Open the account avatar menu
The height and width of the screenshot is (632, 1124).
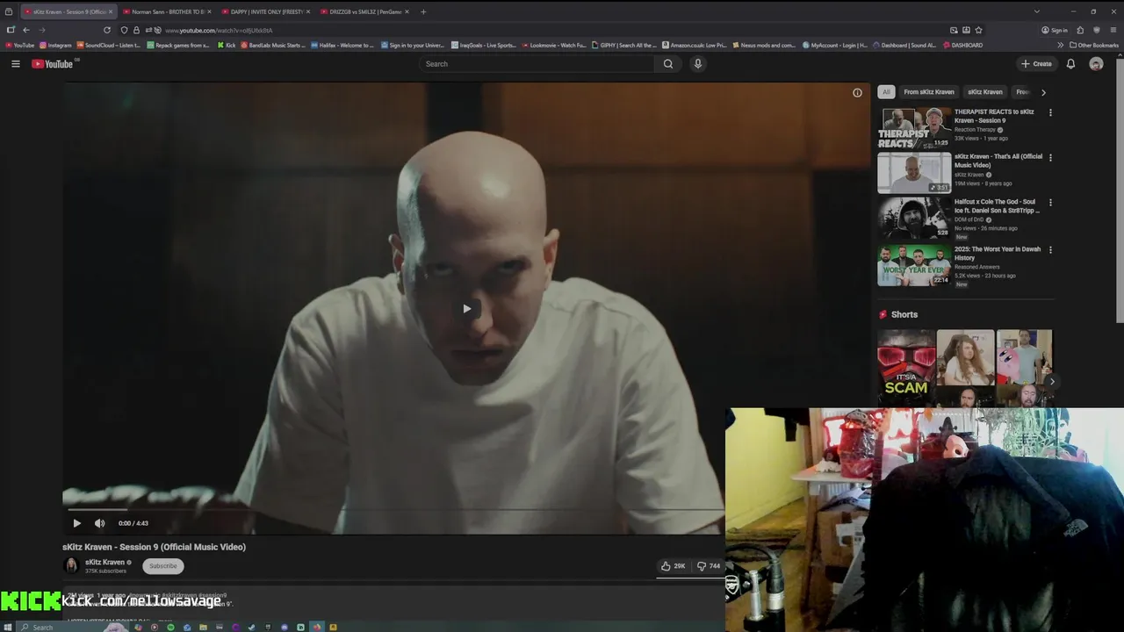click(1096, 64)
